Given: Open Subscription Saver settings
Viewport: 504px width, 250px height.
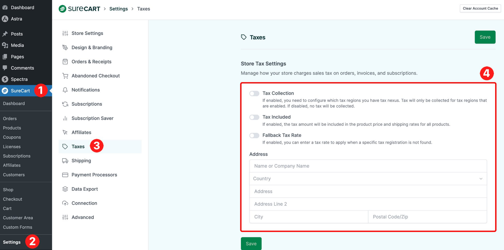Looking at the screenshot, I should pyautogui.click(x=93, y=118).
